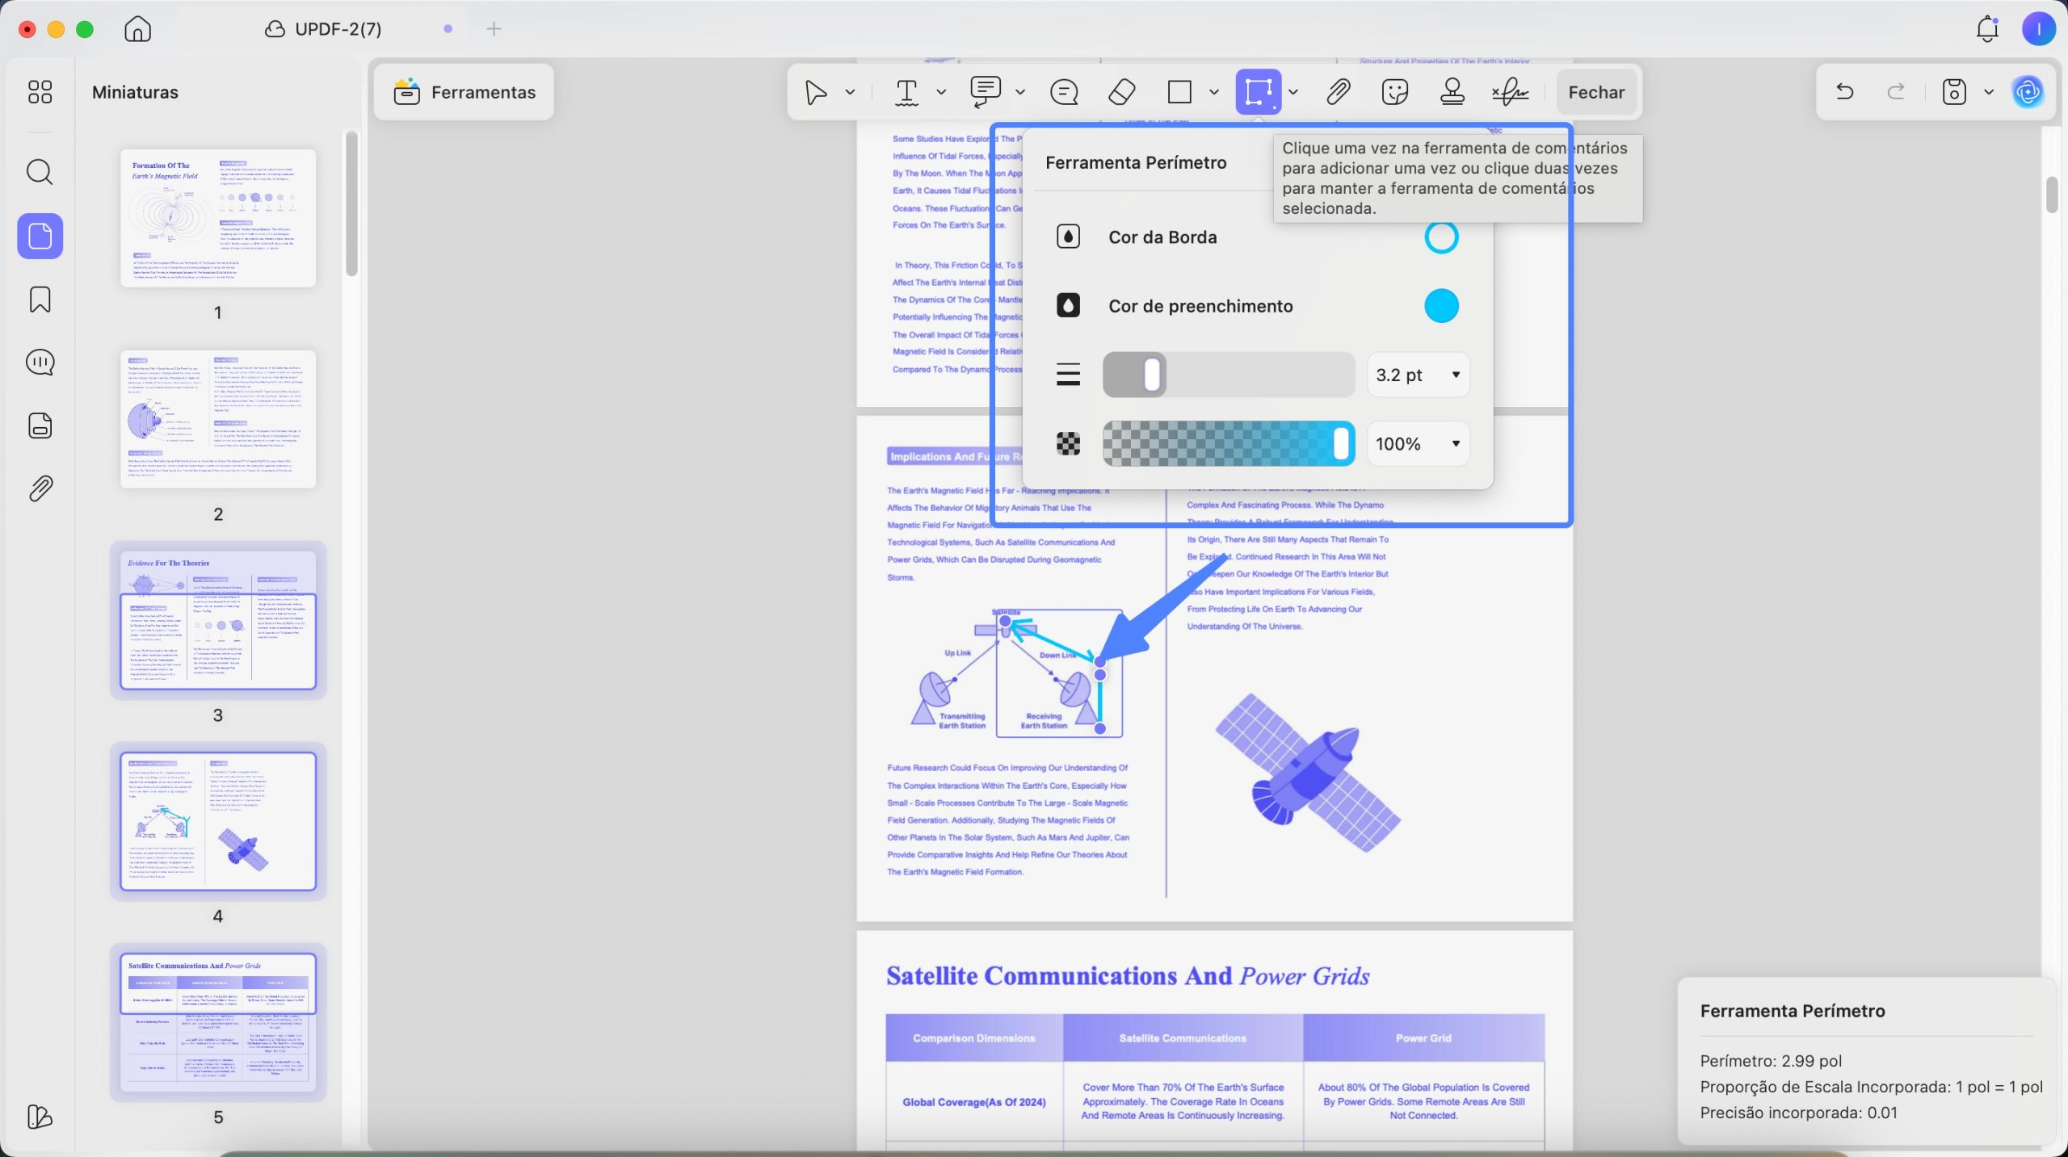2068x1157 pixels.
Task: Click the 'Miniaturas' panel title
Action: pyautogui.click(x=135, y=92)
